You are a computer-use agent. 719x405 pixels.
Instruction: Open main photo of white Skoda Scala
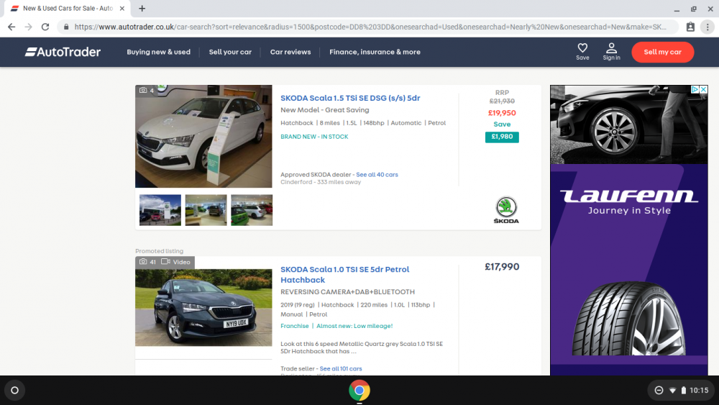click(203, 136)
